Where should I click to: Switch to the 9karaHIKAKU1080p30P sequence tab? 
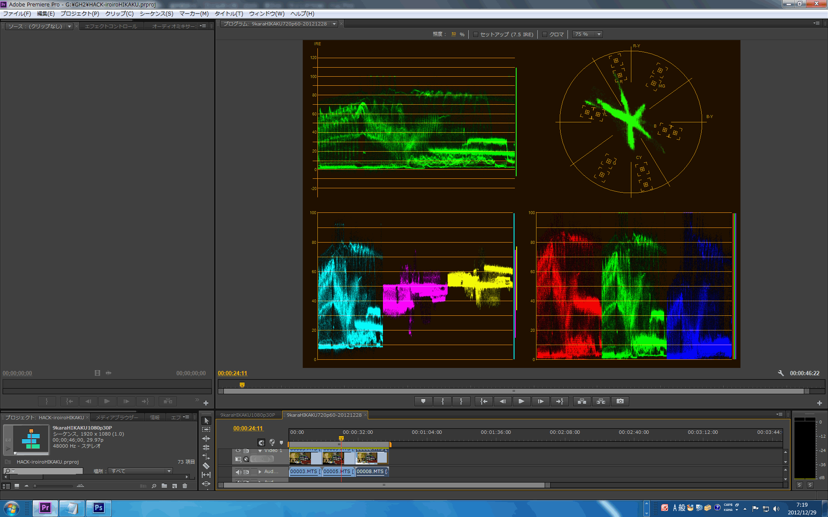pos(248,415)
